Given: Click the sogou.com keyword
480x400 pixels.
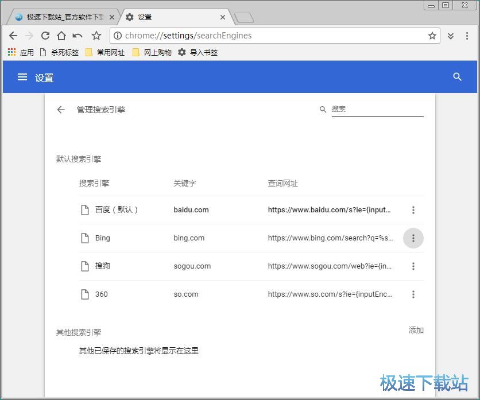Looking at the screenshot, I should click(192, 266).
